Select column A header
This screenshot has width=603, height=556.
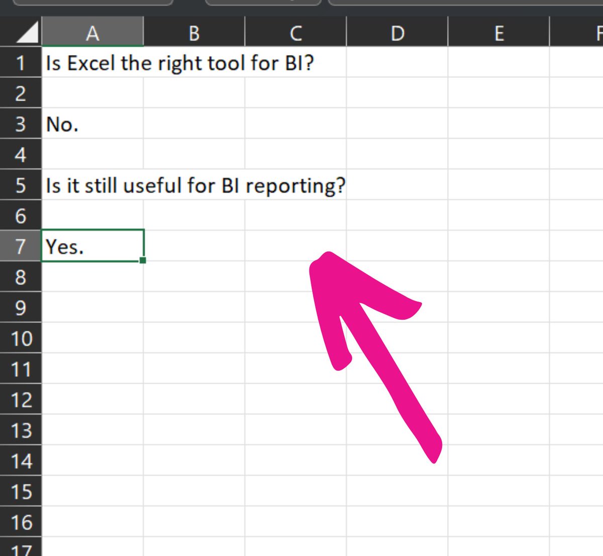tap(93, 33)
